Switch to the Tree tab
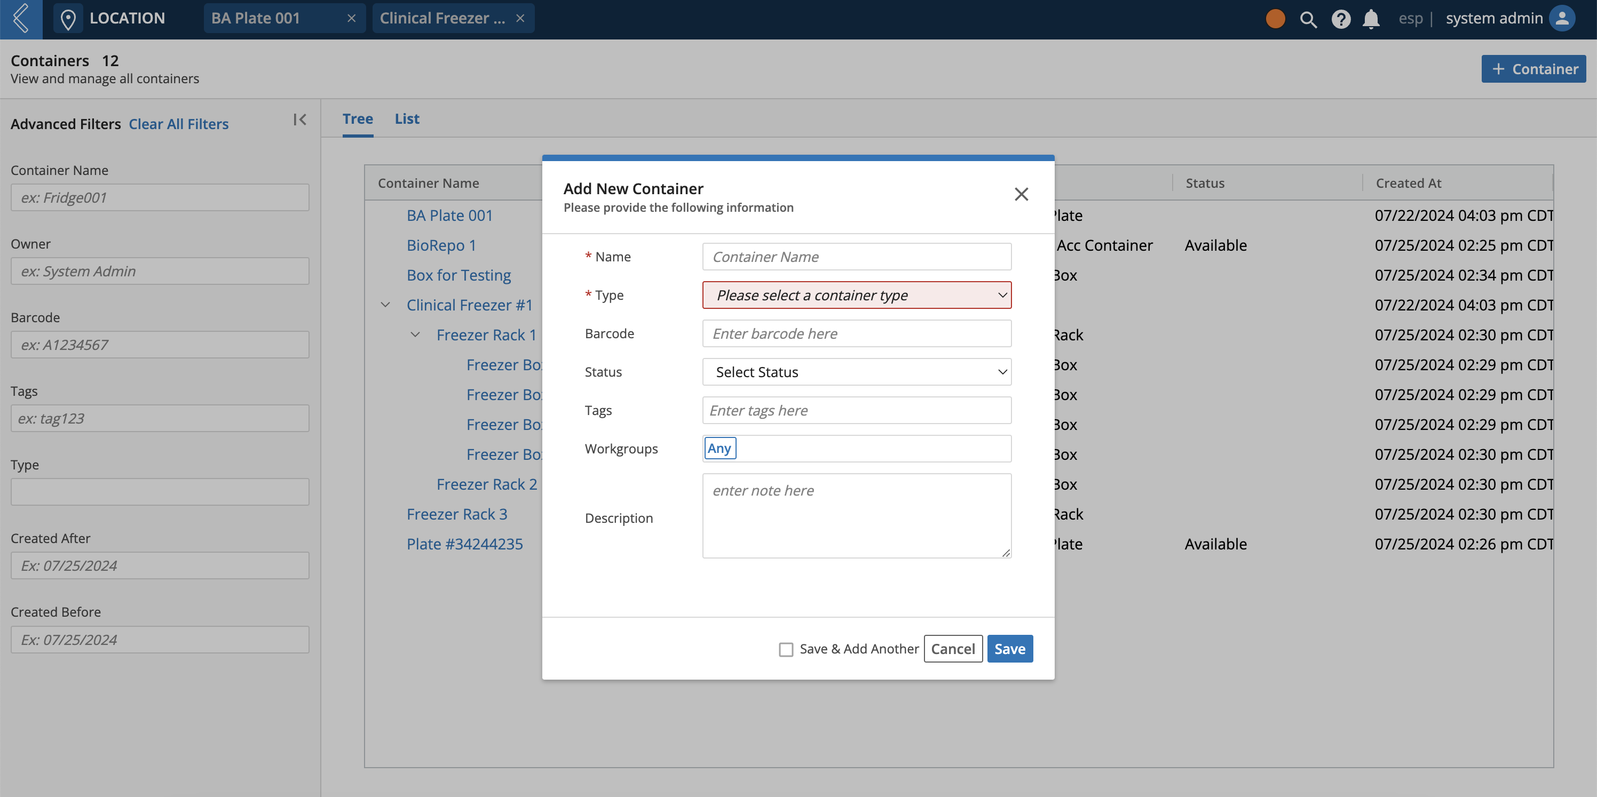 pos(358,119)
